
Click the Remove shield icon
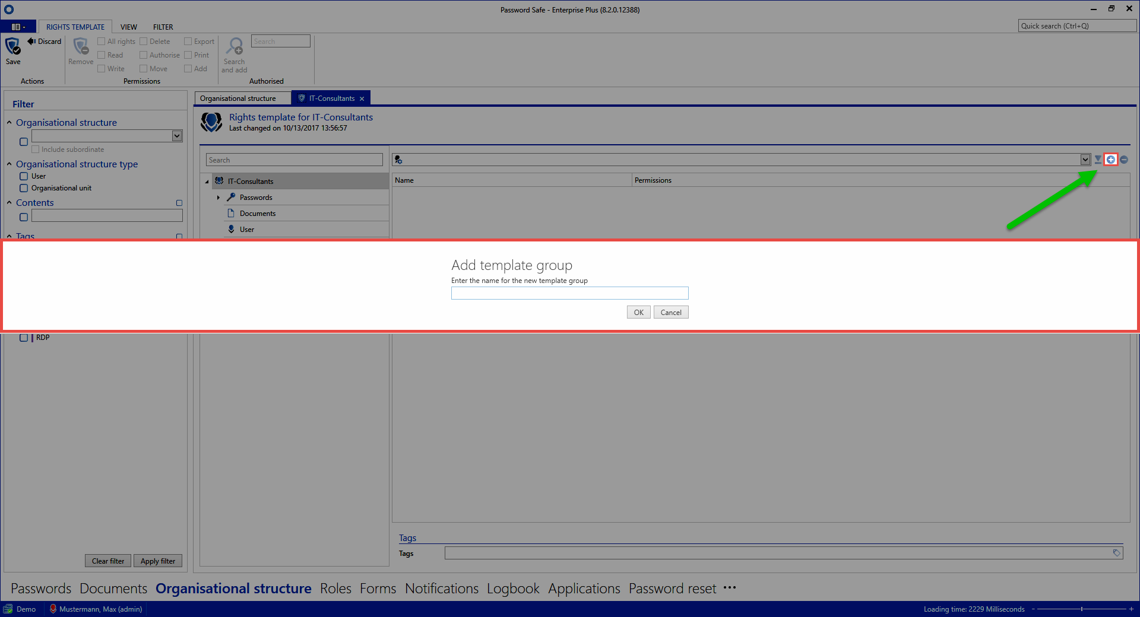click(81, 46)
